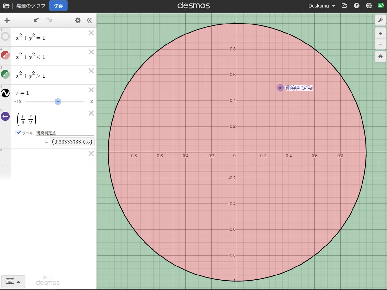The image size is (387, 290).
Task: Click the desmos logo in header
Action: 193,5
